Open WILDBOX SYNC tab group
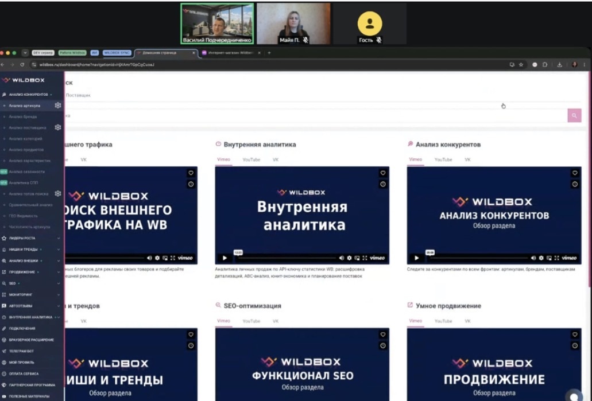592x401 pixels. pos(117,53)
